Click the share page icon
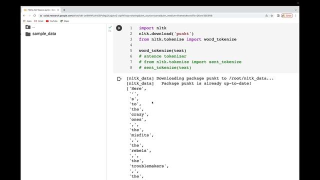Viewport: 320px width, 180px height. pyautogui.click(x=266, y=15)
